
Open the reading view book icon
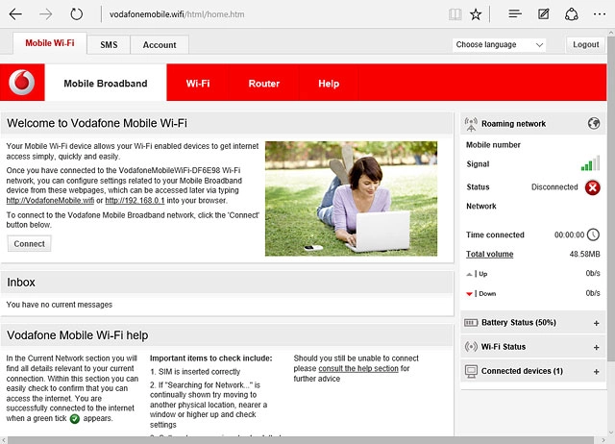(455, 14)
